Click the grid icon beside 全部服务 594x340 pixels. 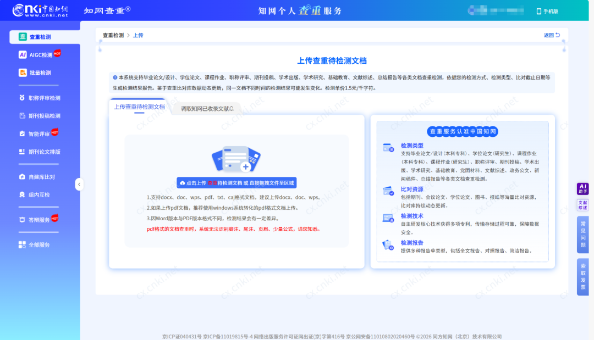coord(23,244)
